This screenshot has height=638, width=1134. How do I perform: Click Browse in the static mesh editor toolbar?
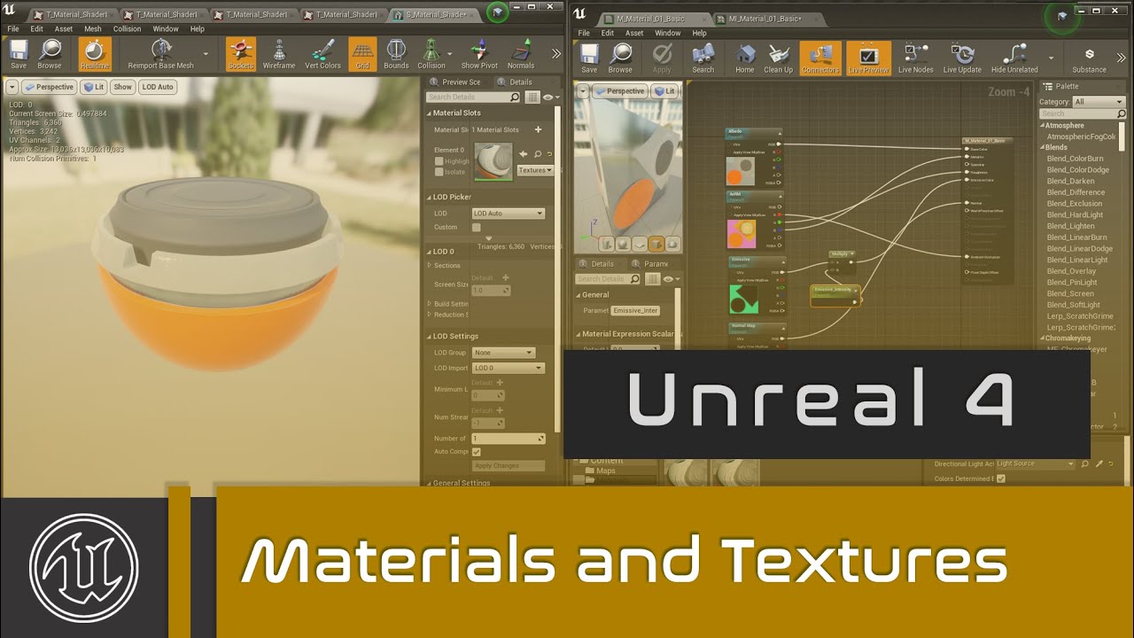click(x=50, y=54)
